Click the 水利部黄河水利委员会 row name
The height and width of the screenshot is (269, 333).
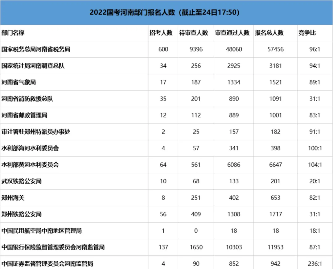click(x=30, y=165)
